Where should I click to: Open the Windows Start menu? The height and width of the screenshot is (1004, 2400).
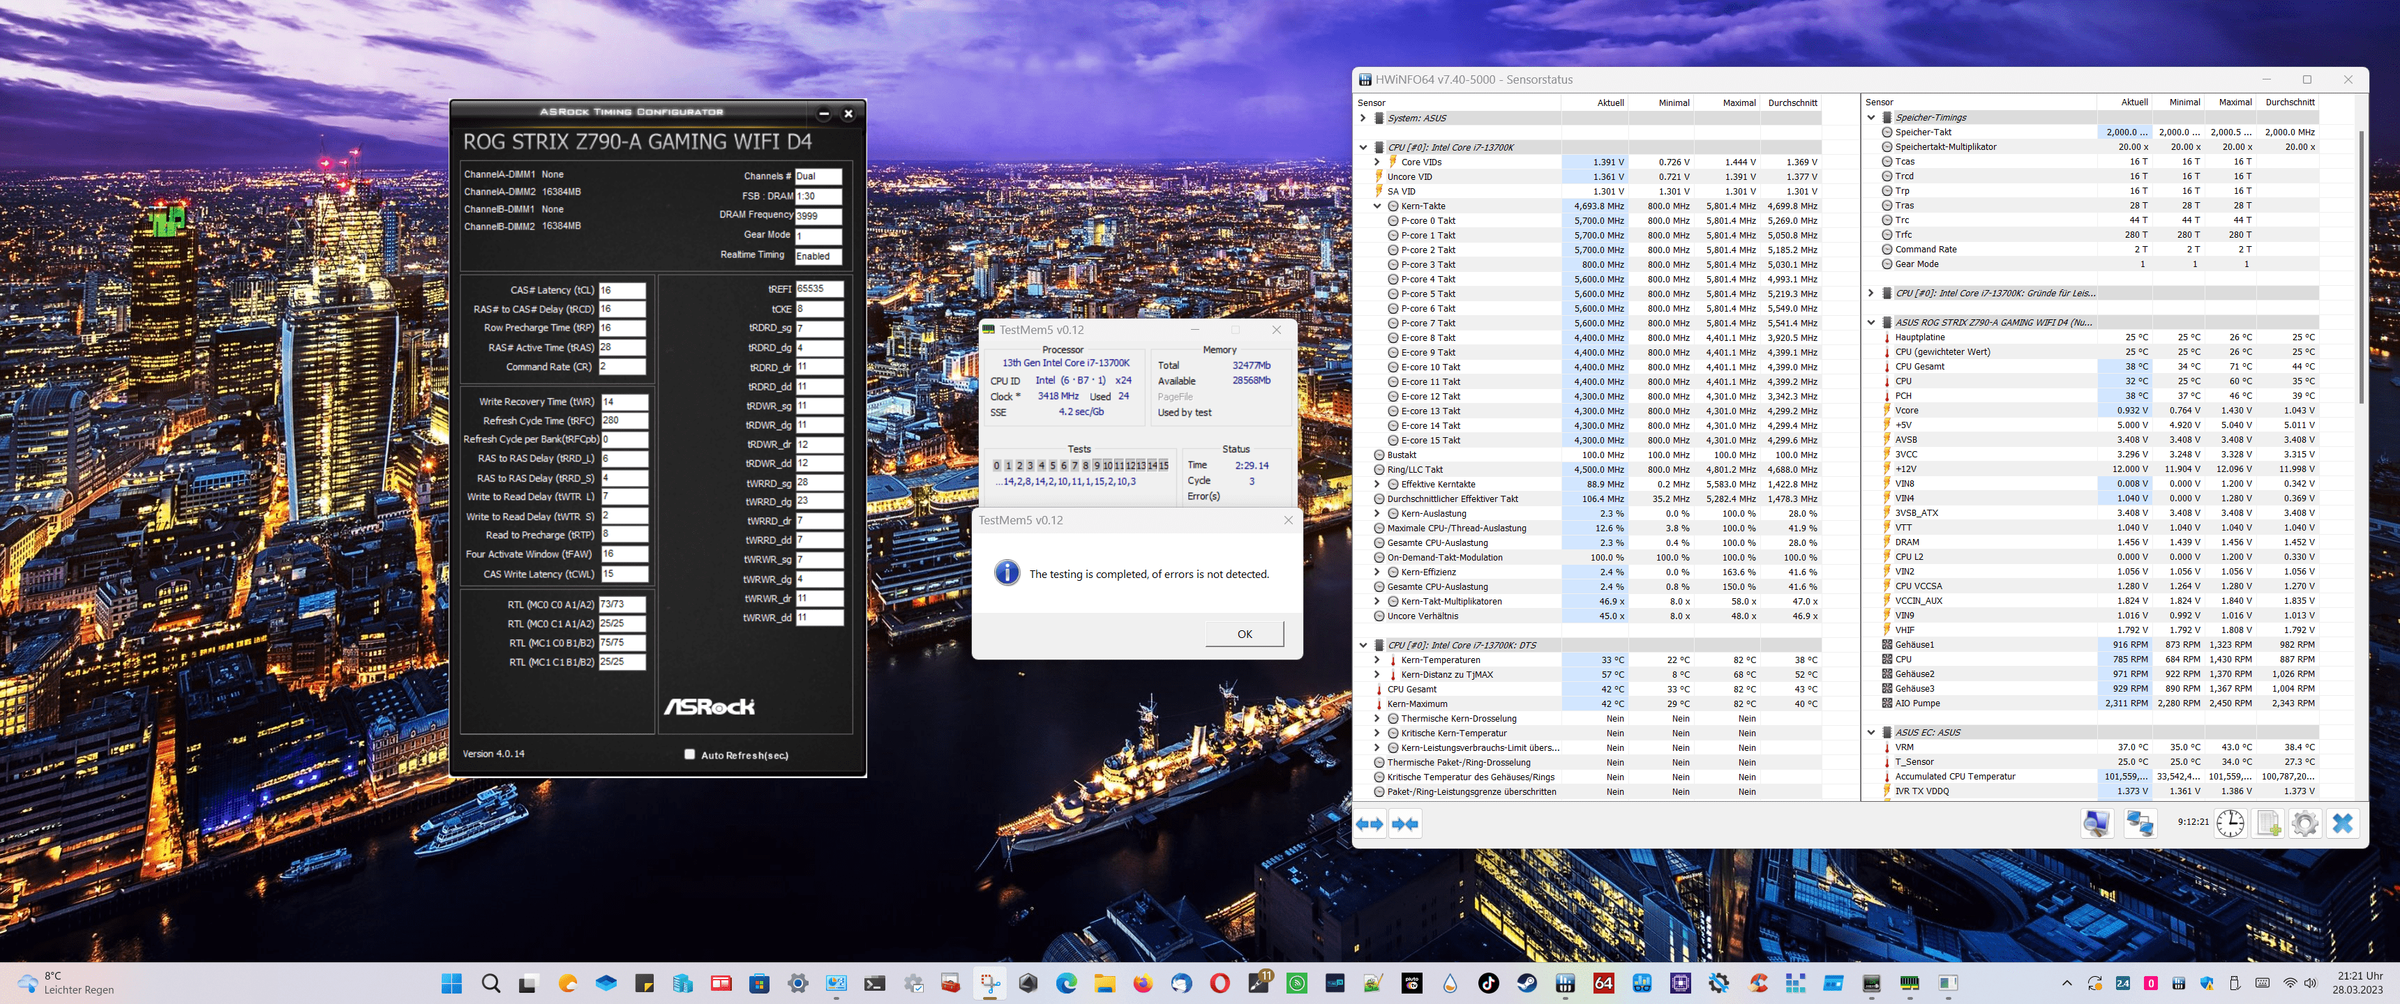pyautogui.click(x=452, y=982)
